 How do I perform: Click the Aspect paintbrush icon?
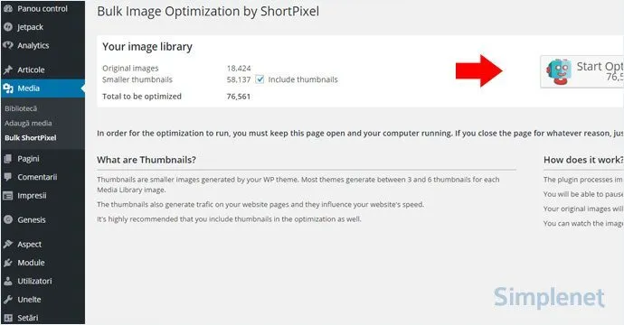click(8, 245)
